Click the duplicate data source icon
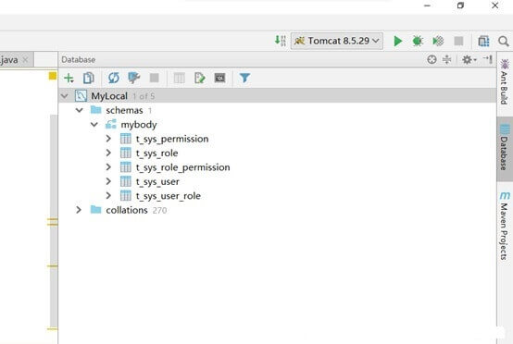 point(89,78)
